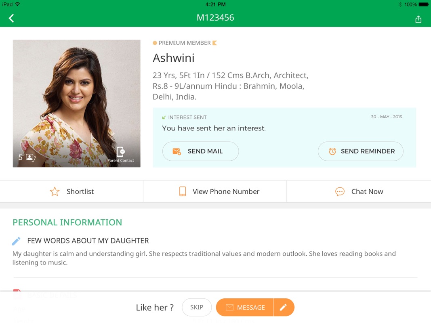Tap the edit-message pencil on orange button
The height and width of the screenshot is (323, 431).
(x=284, y=307)
